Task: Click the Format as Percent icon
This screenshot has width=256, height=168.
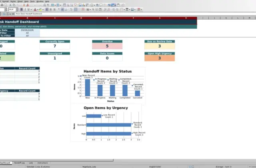Action: (x=93, y=10)
